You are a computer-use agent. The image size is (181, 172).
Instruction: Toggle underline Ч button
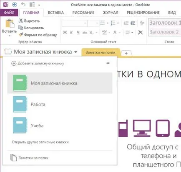(x=78, y=33)
